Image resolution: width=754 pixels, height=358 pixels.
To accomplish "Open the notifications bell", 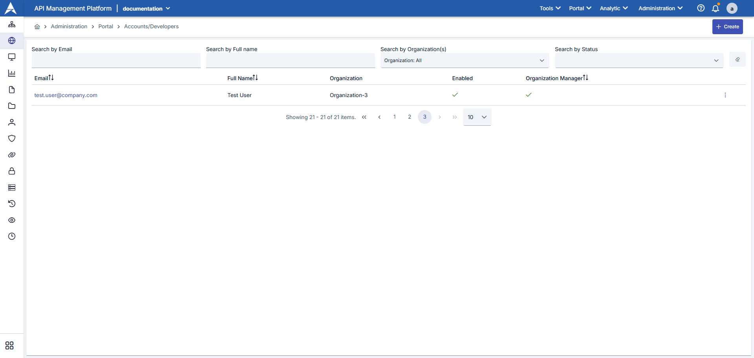I will click(716, 8).
